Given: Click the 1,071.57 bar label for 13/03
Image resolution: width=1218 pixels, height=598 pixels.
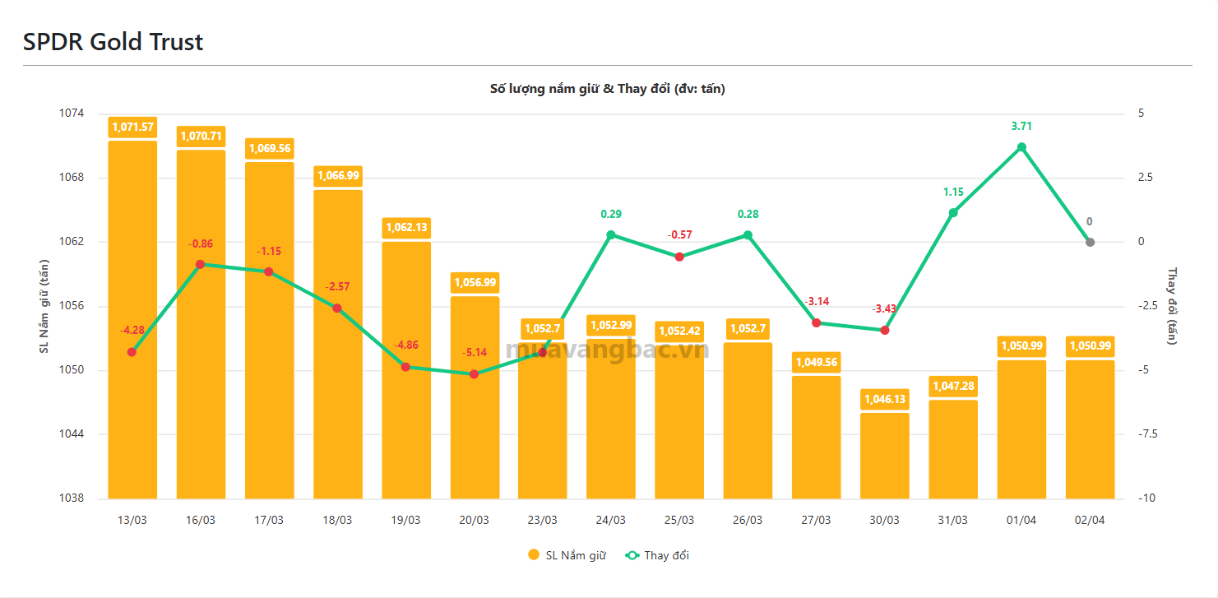Looking at the screenshot, I should (x=132, y=127).
